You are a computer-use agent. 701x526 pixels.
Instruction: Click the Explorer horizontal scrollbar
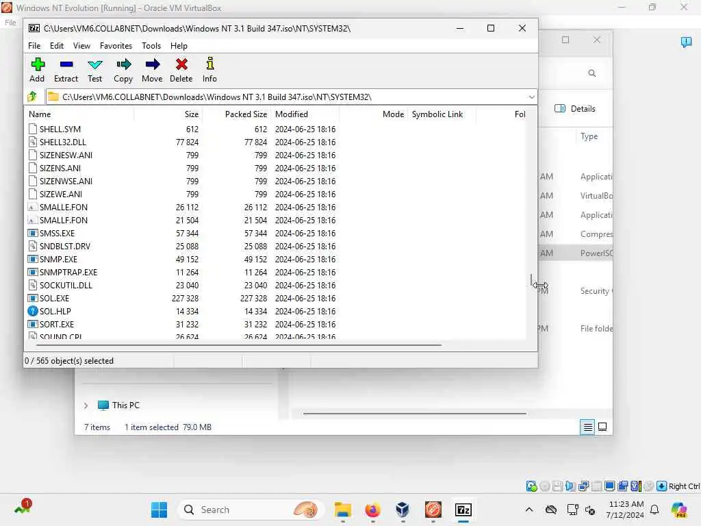pyautogui.click(x=414, y=414)
